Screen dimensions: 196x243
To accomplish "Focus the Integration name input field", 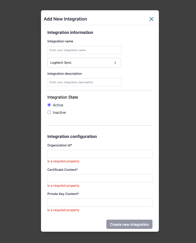I will click(84, 50).
